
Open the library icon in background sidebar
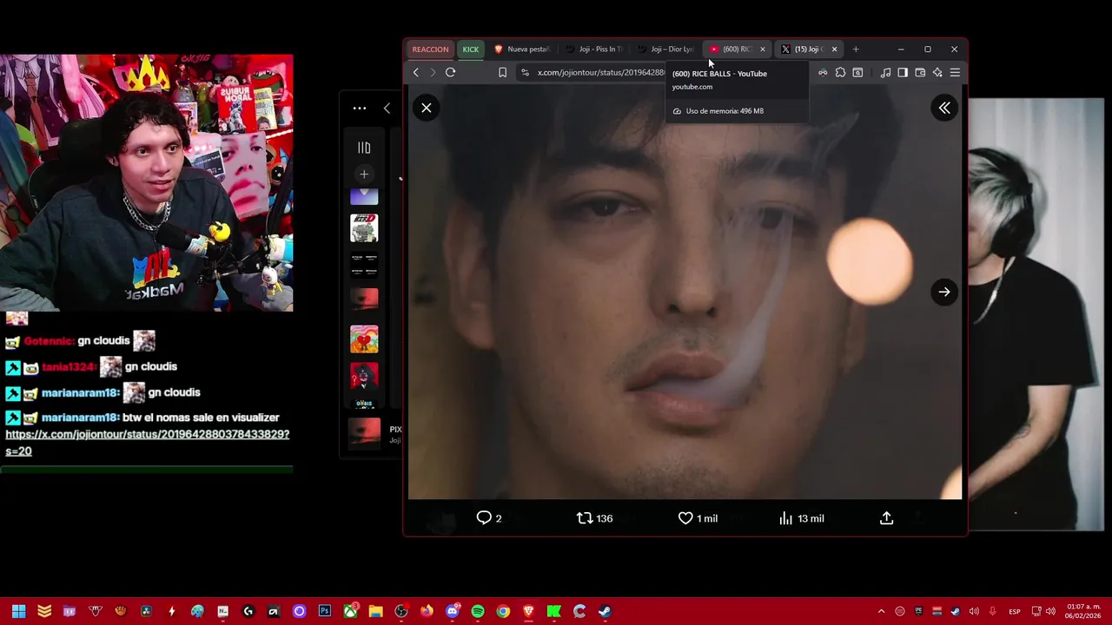tap(364, 148)
